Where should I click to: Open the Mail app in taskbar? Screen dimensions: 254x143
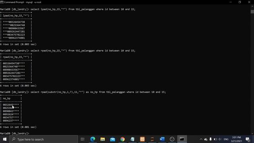[x=112, y=139]
